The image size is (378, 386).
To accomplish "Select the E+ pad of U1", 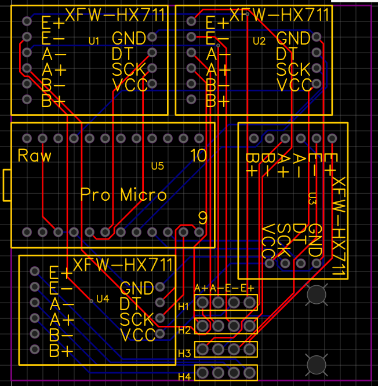I will (27, 21).
